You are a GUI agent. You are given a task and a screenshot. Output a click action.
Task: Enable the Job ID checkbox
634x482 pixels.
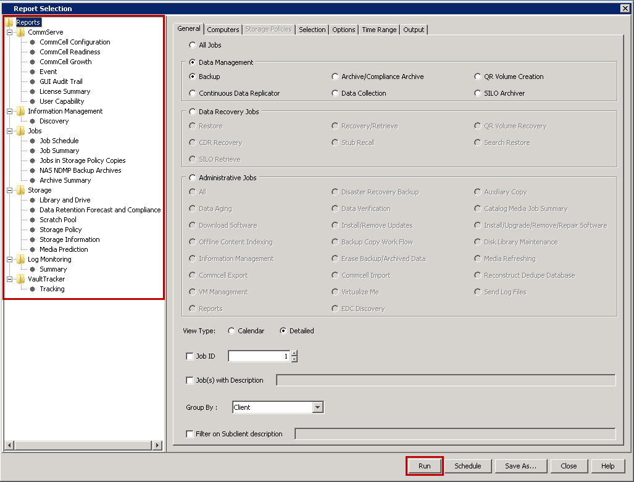click(190, 356)
